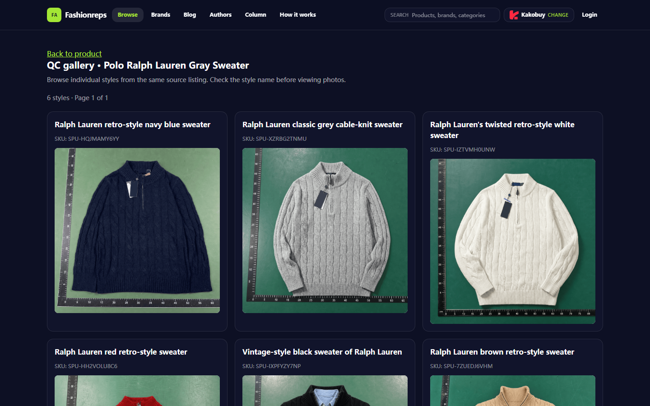Click the Fashionreps site name
The height and width of the screenshot is (406, 650).
click(86, 15)
